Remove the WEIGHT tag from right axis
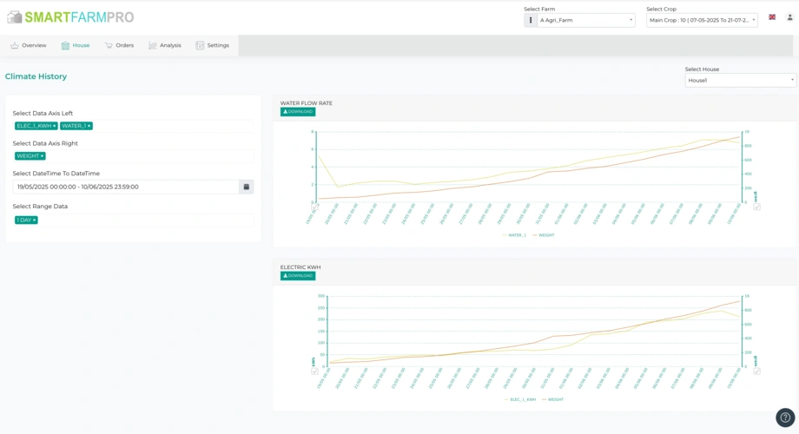Image resolution: width=799 pixels, height=434 pixels. tap(42, 156)
